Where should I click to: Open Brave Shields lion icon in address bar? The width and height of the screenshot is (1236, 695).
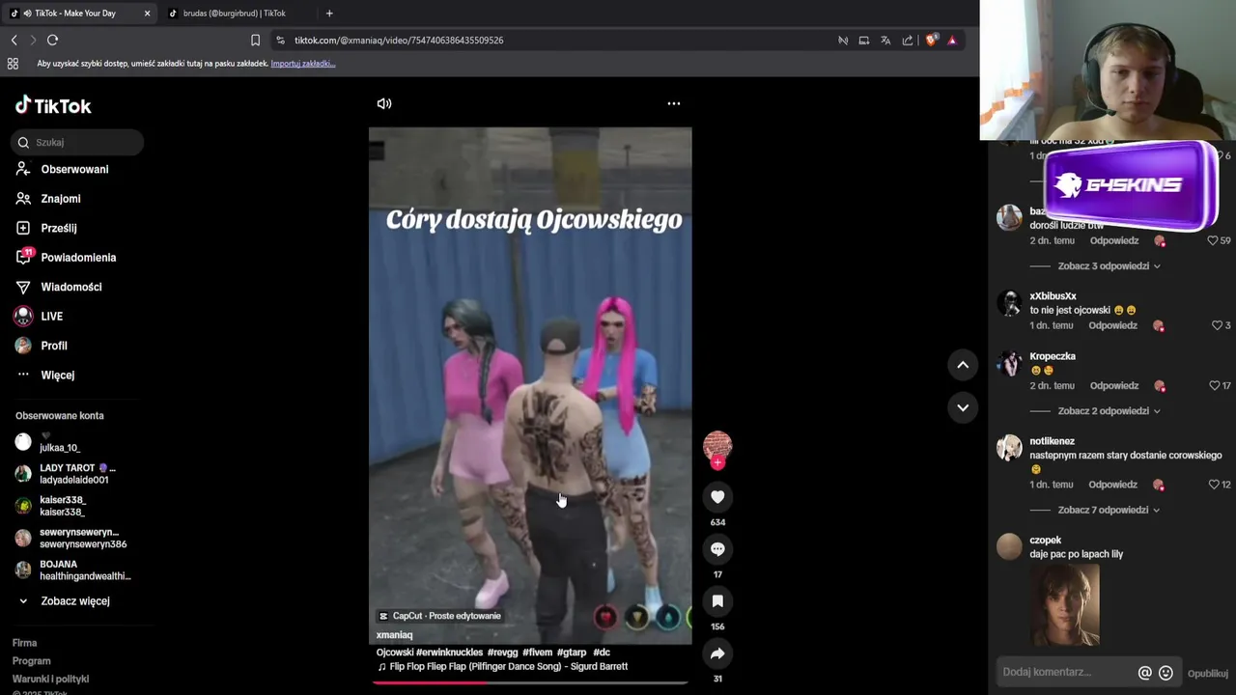tap(931, 41)
